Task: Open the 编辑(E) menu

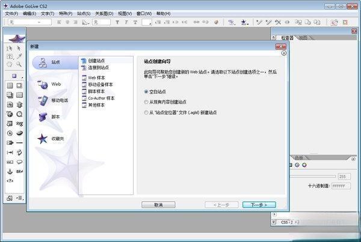Action: click(x=29, y=14)
